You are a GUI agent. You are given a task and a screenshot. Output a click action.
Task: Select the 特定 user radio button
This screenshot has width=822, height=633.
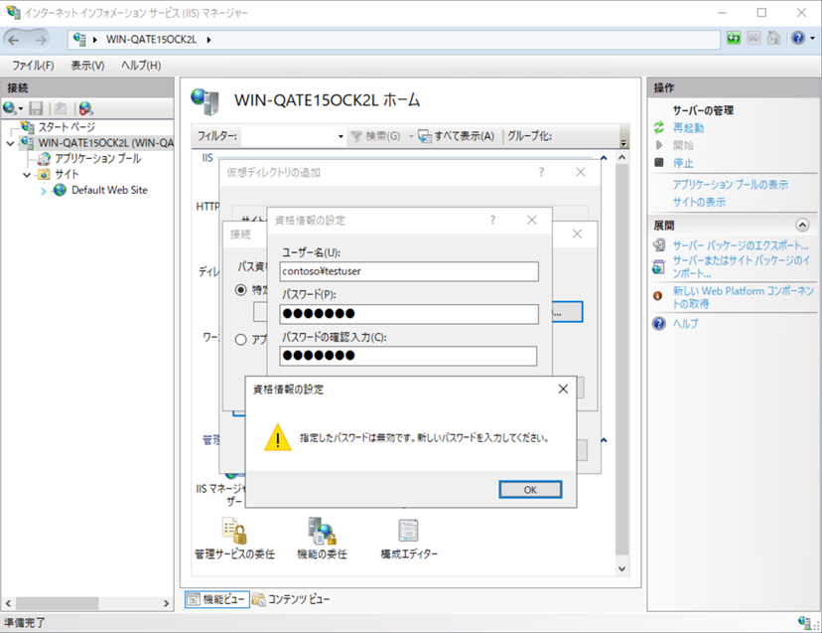(240, 290)
